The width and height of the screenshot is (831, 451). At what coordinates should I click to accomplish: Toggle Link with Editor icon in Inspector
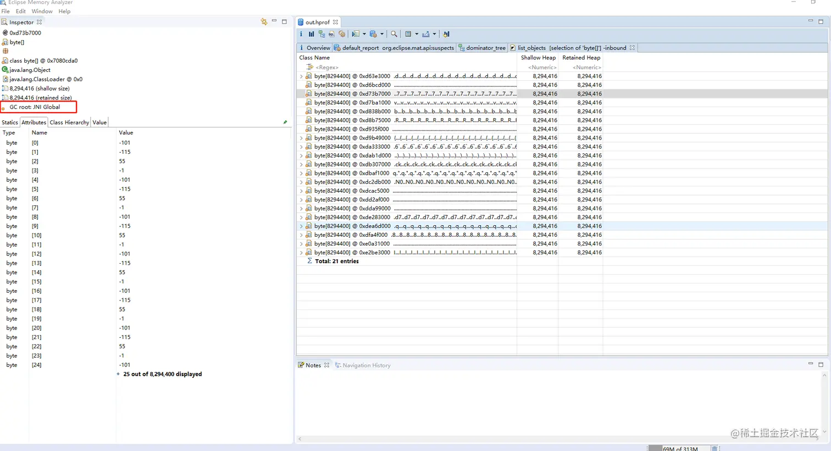coord(264,21)
